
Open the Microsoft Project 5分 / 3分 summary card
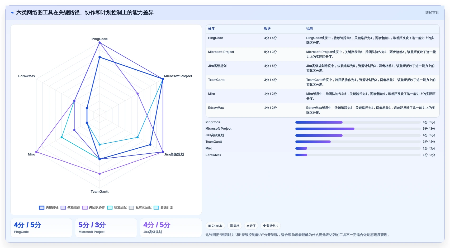coord(106,228)
